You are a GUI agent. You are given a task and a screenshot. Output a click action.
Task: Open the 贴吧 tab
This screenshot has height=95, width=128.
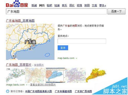49,6
